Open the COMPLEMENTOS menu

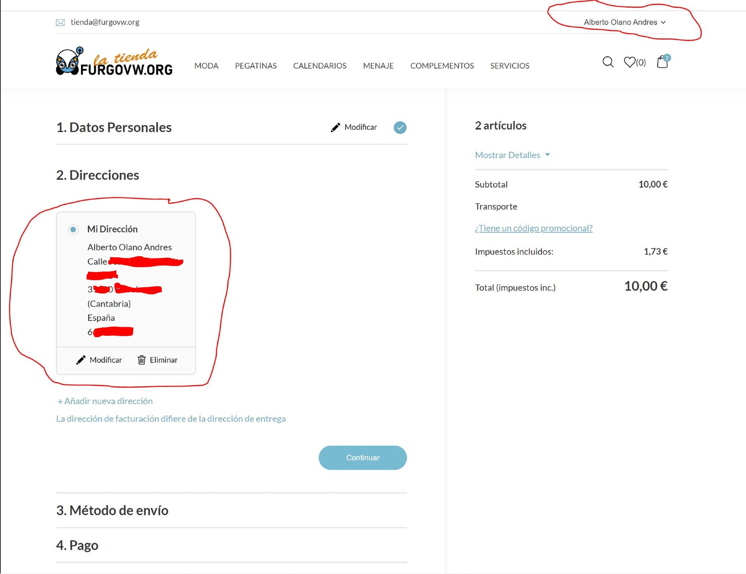442,66
